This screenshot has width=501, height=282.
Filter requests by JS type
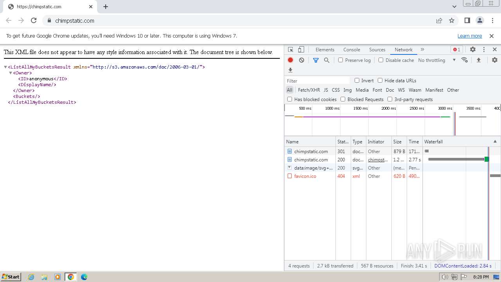(326, 90)
